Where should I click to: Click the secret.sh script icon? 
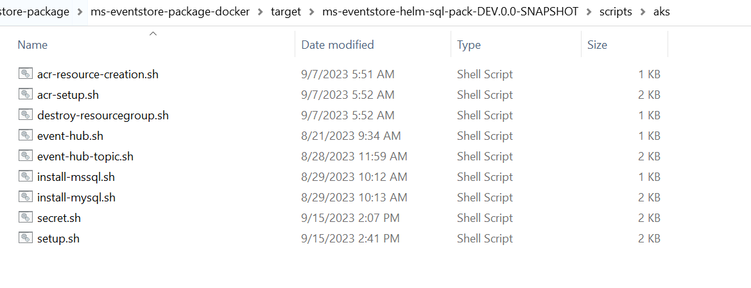[x=26, y=217]
